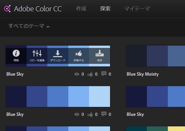Click the Blue Sky Moisty palette thumbnail

coord(155,56)
